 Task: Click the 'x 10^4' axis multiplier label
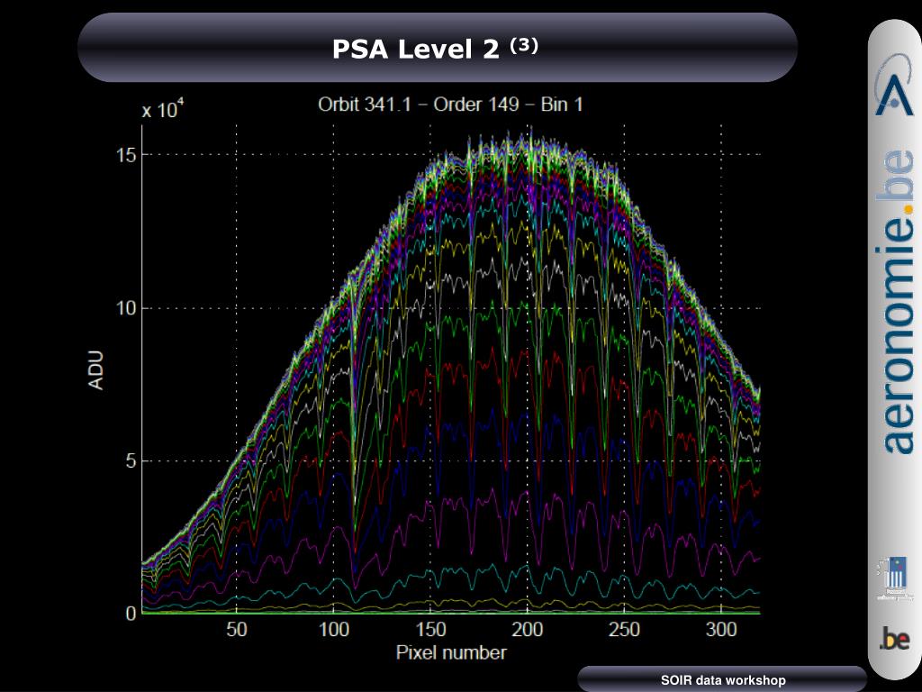162,109
